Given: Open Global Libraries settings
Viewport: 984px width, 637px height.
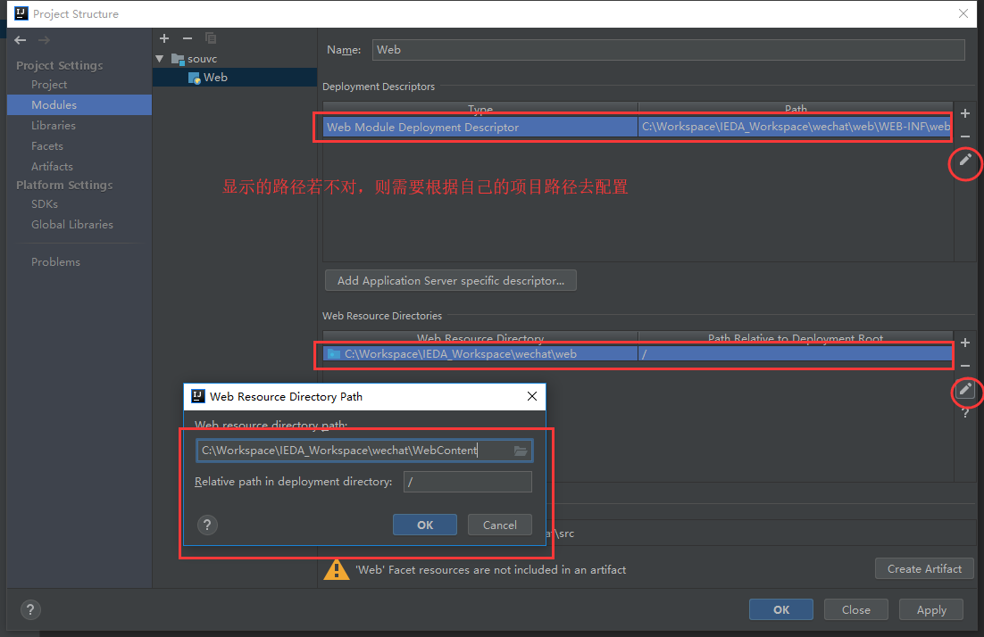Looking at the screenshot, I should click(72, 225).
